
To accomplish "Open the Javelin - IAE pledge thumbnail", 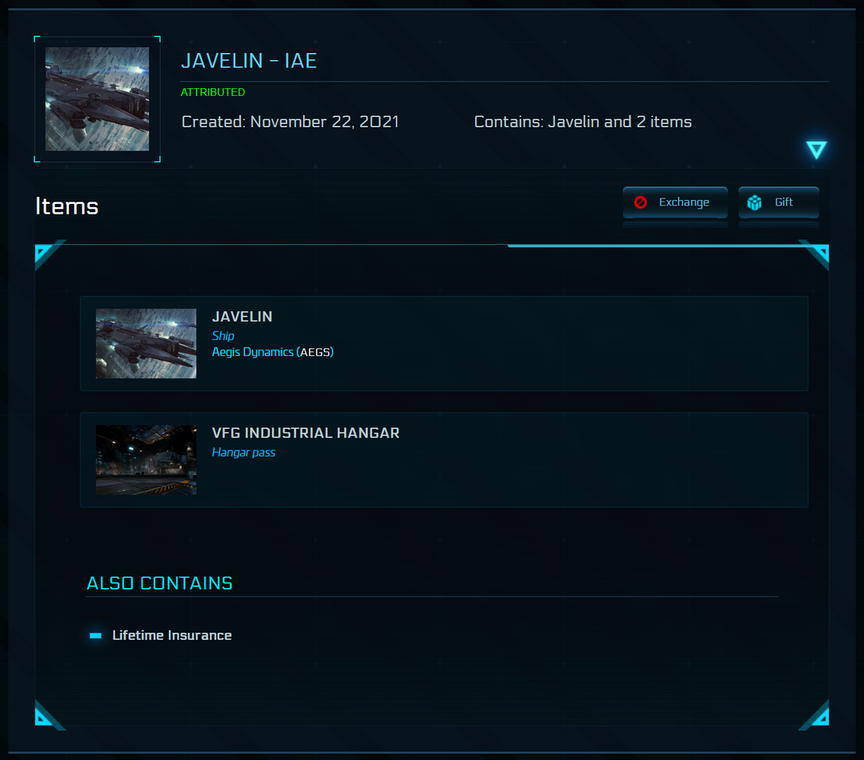I will [97, 99].
